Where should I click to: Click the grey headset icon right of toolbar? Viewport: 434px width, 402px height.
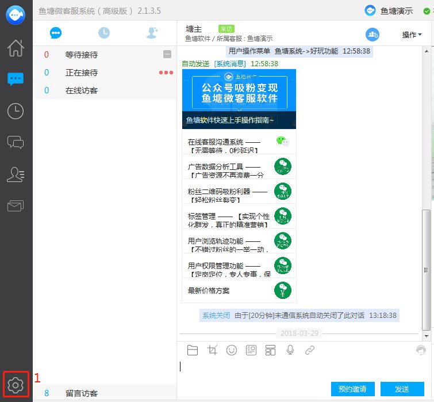421,350
